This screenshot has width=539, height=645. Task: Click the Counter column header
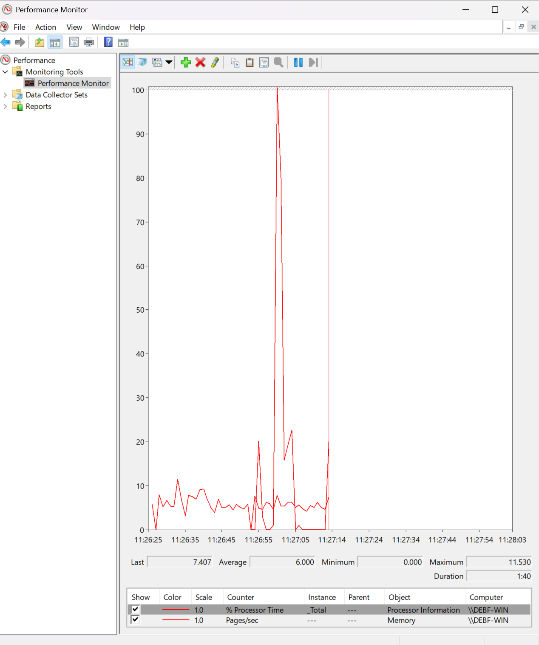click(241, 597)
